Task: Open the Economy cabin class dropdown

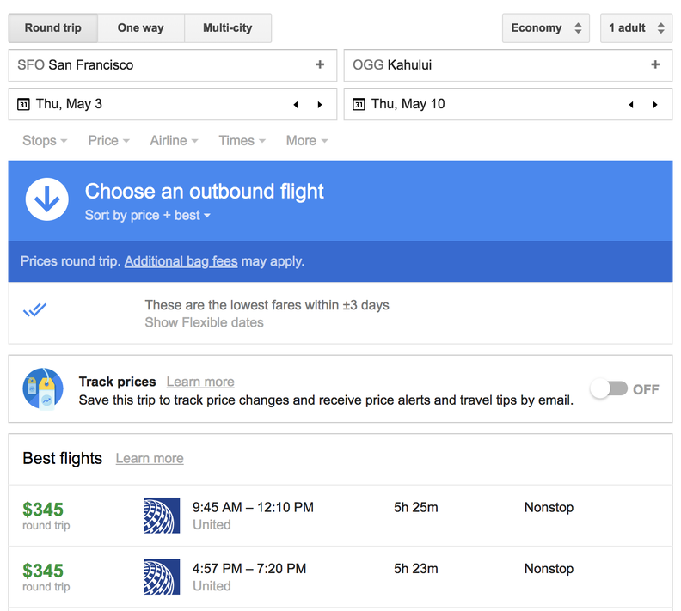Action: [x=546, y=27]
